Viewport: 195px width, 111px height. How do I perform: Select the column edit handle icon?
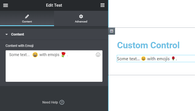(x=111, y=31)
